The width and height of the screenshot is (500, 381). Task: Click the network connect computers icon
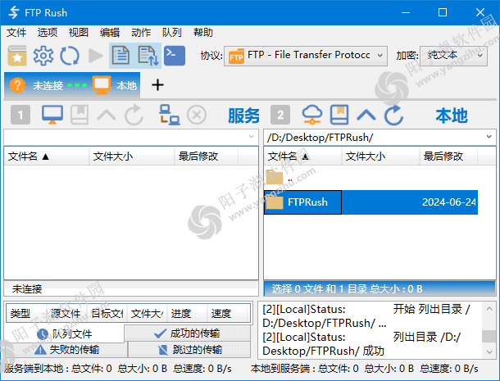[170, 115]
